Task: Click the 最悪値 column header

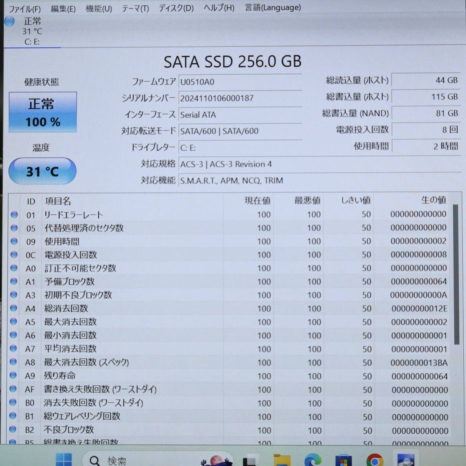Action: point(307,200)
